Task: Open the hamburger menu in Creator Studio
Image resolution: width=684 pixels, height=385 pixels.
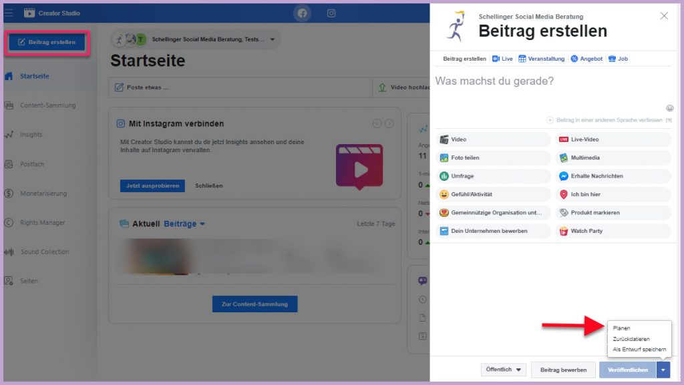Action: 8,13
